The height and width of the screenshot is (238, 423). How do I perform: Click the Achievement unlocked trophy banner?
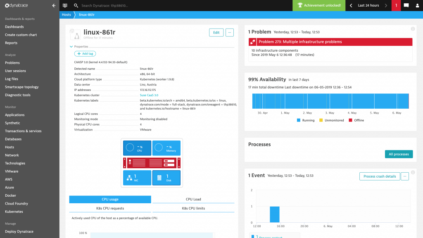[x=319, y=5]
